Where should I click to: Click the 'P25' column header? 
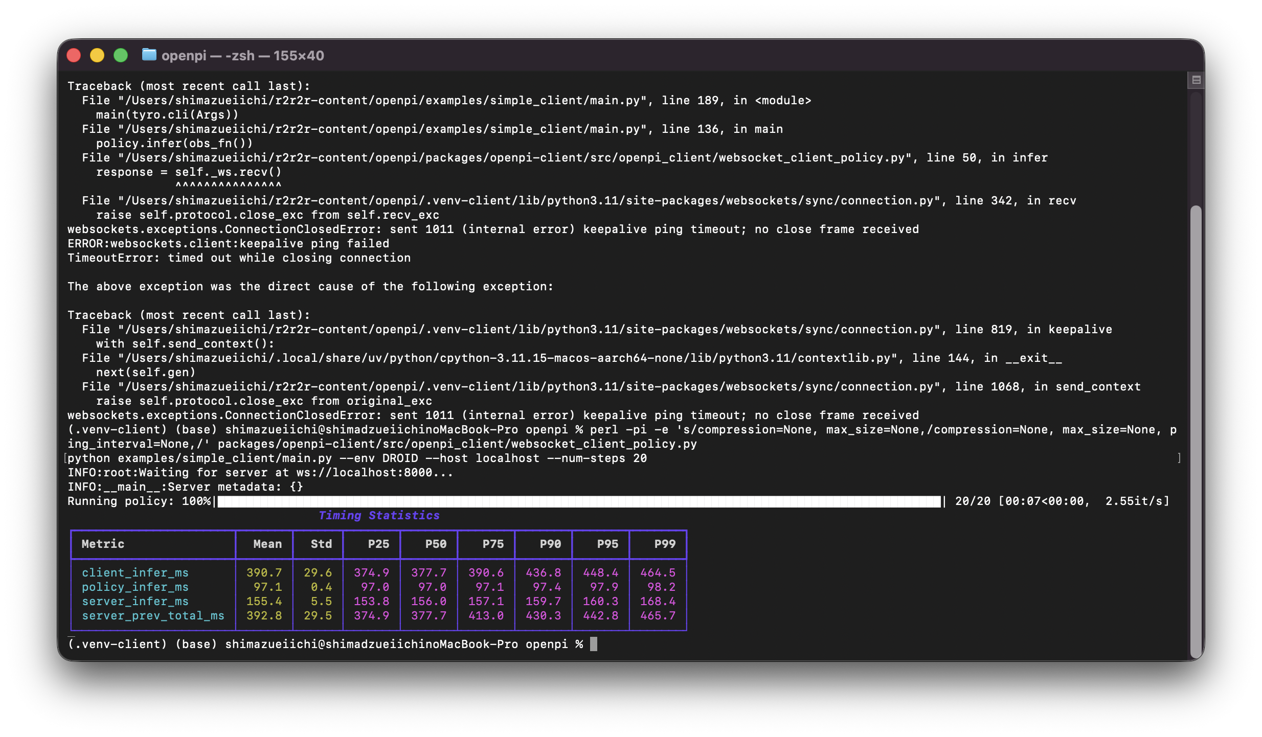click(x=378, y=544)
